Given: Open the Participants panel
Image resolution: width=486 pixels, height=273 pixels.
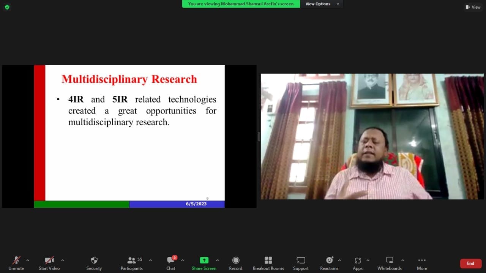Looking at the screenshot, I should (132, 263).
